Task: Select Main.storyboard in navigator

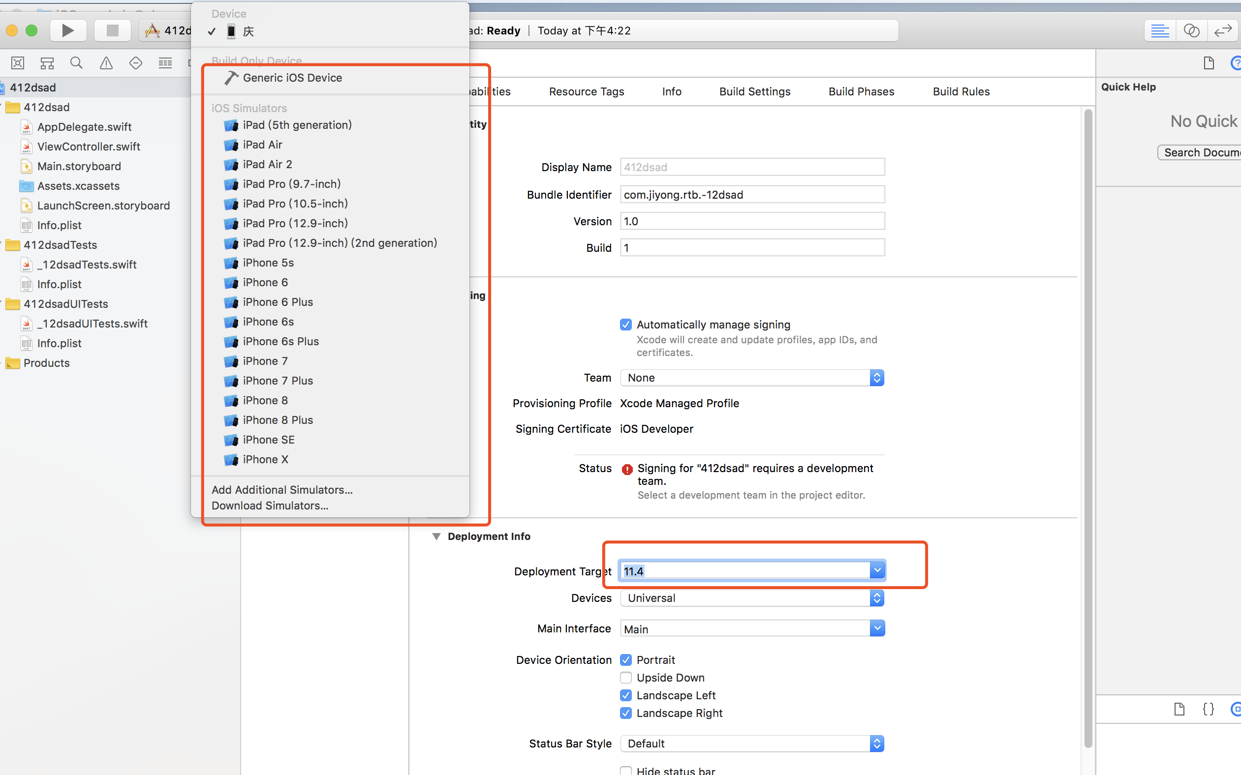Action: coord(79,166)
